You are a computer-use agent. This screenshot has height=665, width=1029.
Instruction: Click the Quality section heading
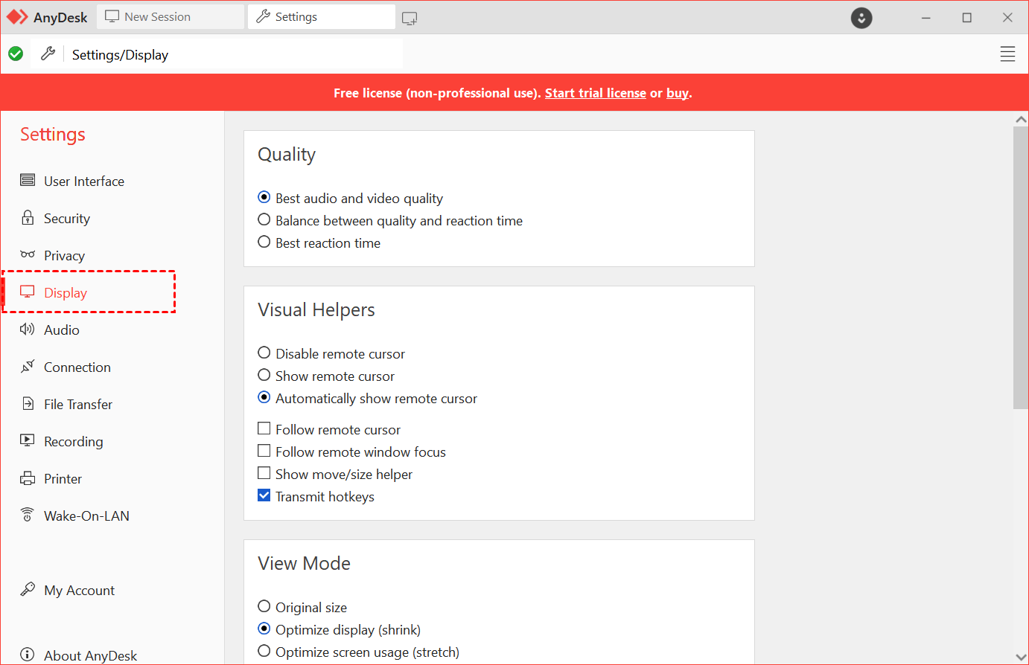tap(287, 155)
